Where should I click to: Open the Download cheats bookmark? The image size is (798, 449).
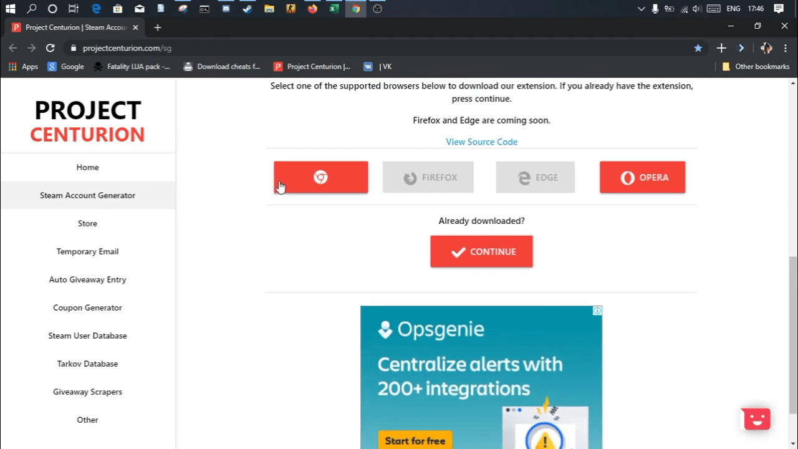pos(222,67)
